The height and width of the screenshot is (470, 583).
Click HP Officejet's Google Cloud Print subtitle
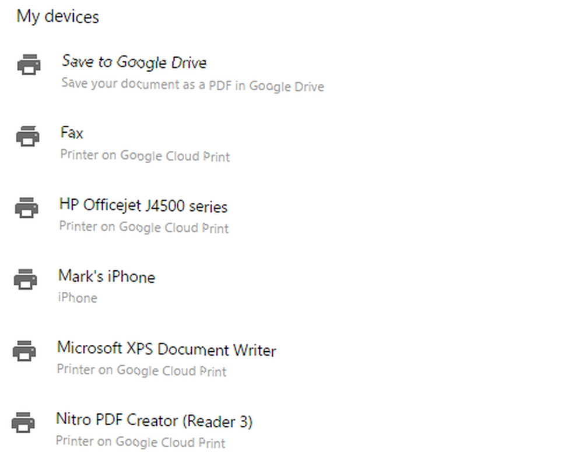tap(144, 227)
